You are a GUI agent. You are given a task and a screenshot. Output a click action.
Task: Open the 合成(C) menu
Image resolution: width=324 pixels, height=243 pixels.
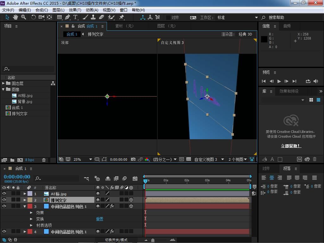pyautogui.click(x=41, y=10)
